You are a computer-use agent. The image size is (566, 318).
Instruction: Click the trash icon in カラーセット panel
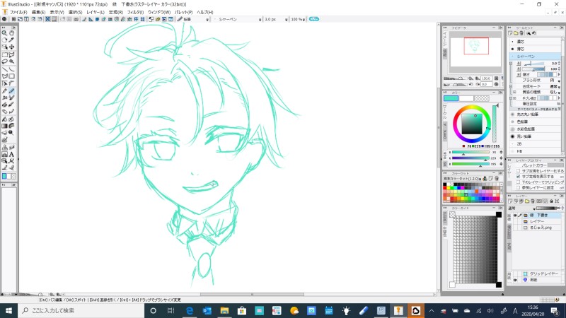coord(497,179)
